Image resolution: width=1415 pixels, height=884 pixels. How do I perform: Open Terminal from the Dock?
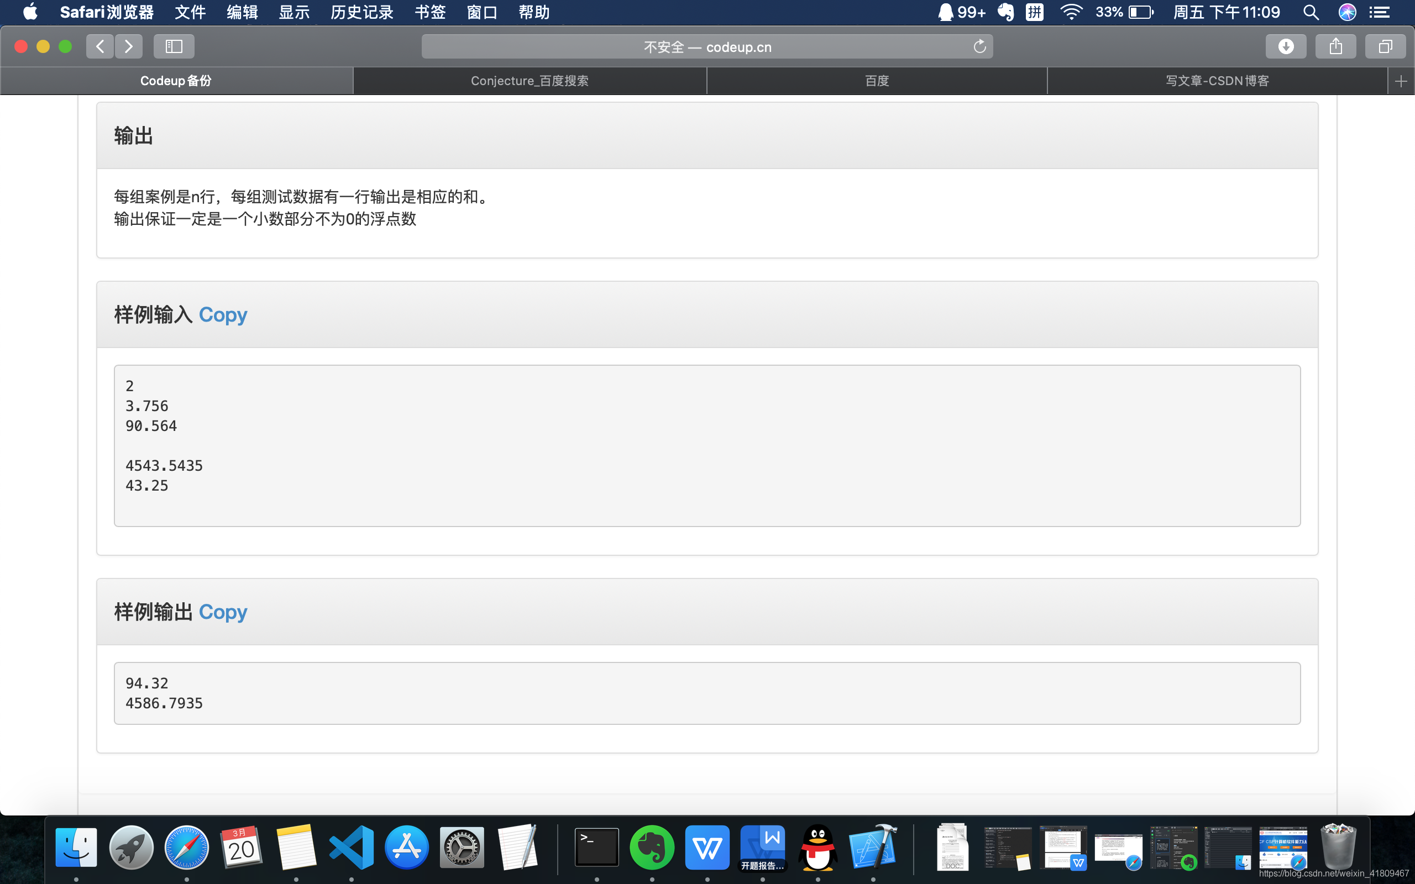coord(596,846)
